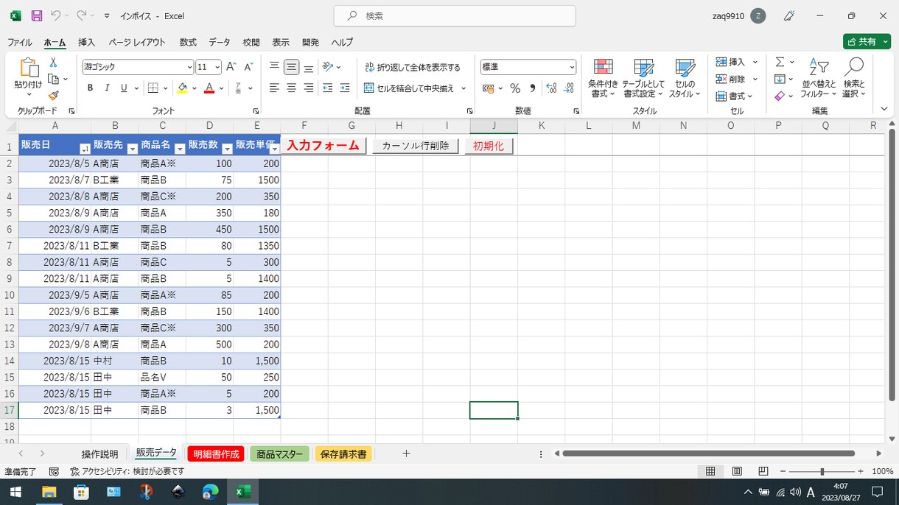This screenshot has height=505, width=899.
Task: Toggle Underline formatting
Action: click(x=124, y=88)
